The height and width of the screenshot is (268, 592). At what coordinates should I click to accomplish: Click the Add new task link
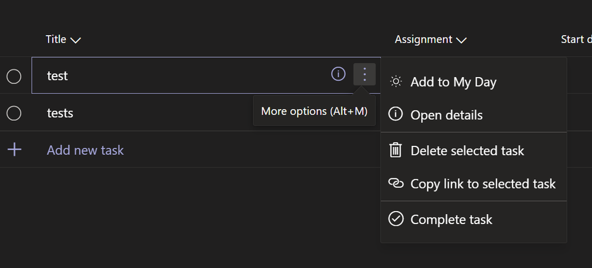(85, 150)
